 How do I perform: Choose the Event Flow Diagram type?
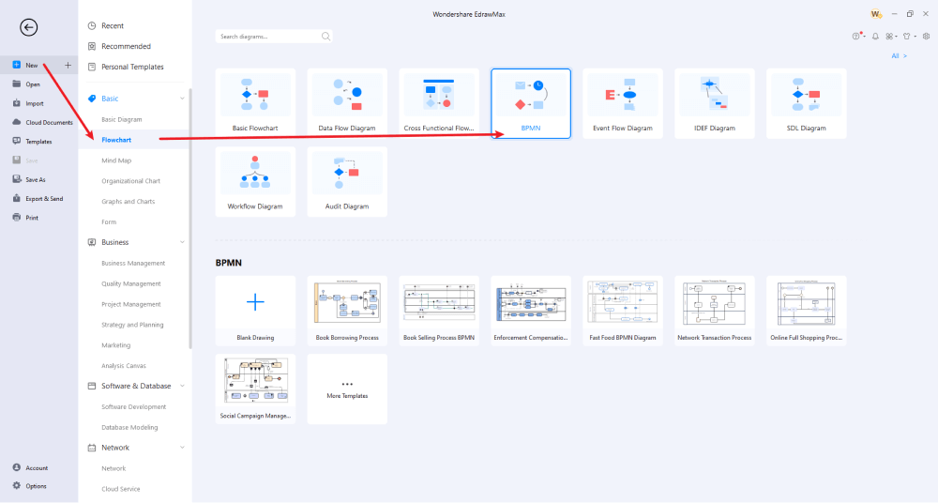click(x=623, y=103)
